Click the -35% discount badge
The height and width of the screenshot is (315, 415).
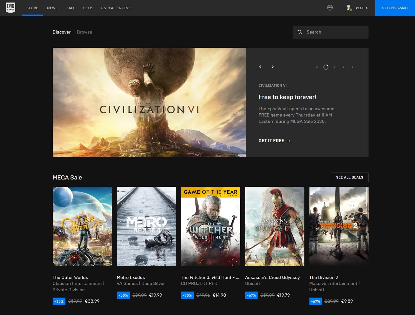(59, 301)
